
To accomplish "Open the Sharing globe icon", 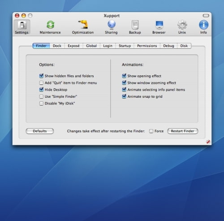I will coord(112,24).
